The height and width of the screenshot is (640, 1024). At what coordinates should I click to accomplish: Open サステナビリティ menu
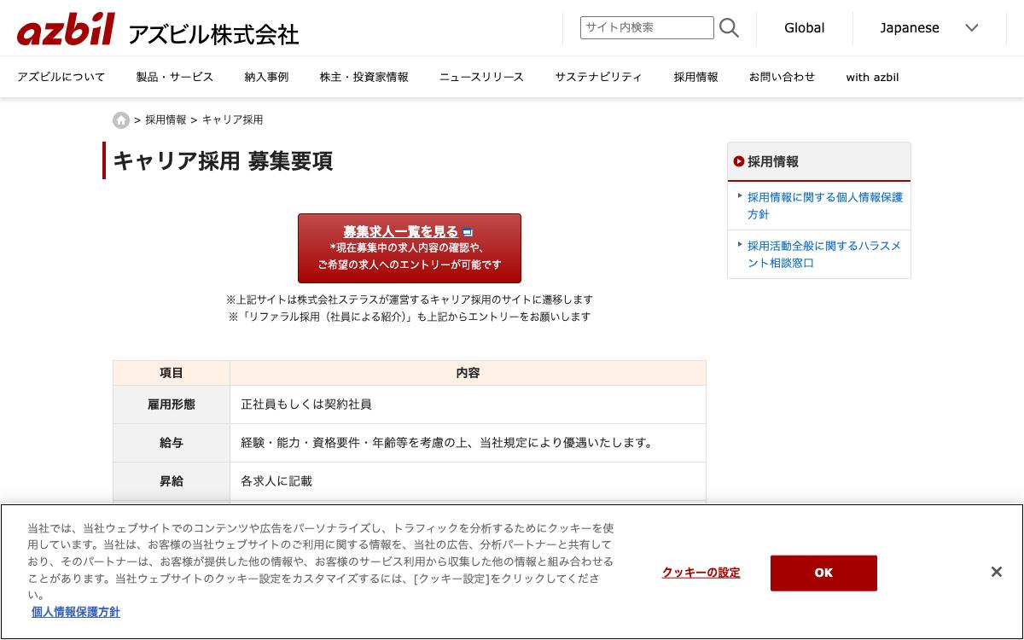(x=598, y=77)
